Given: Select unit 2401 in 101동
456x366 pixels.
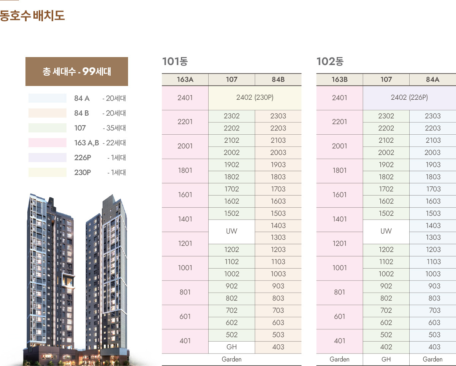Looking at the screenshot, I should click(x=185, y=98).
